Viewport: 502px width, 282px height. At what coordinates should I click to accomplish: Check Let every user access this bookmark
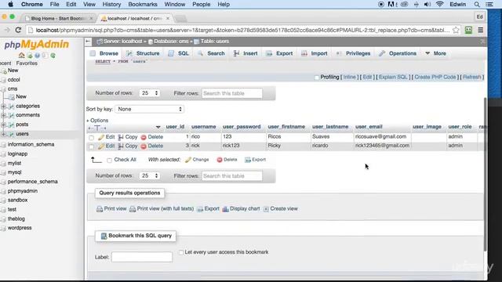(x=181, y=252)
